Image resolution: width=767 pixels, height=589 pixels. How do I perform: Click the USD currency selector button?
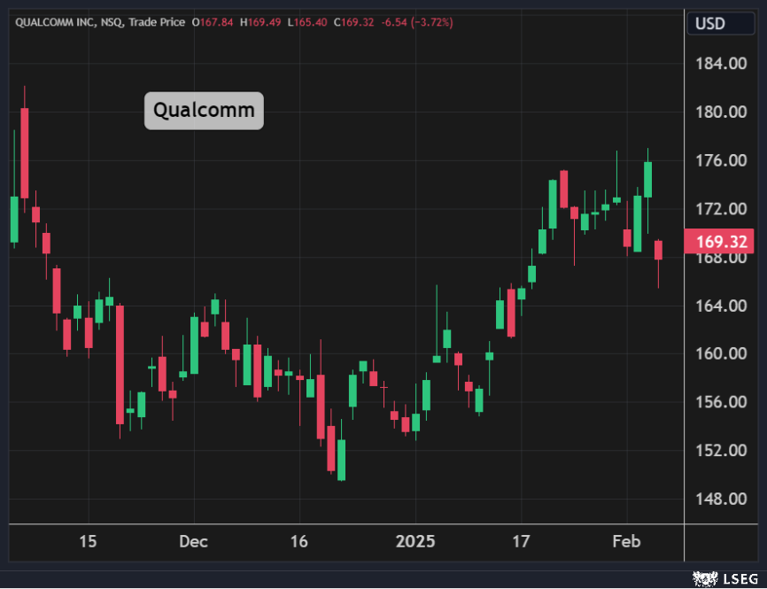click(721, 24)
